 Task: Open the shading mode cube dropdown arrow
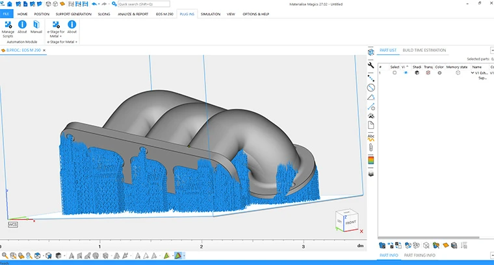click(64, 256)
